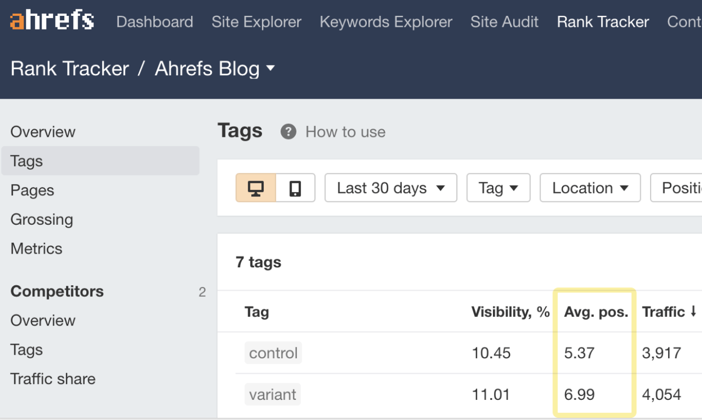Screen dimensions: 702x420
Task: Expand the Location filter dropdown
Action: tap(590, 188)
